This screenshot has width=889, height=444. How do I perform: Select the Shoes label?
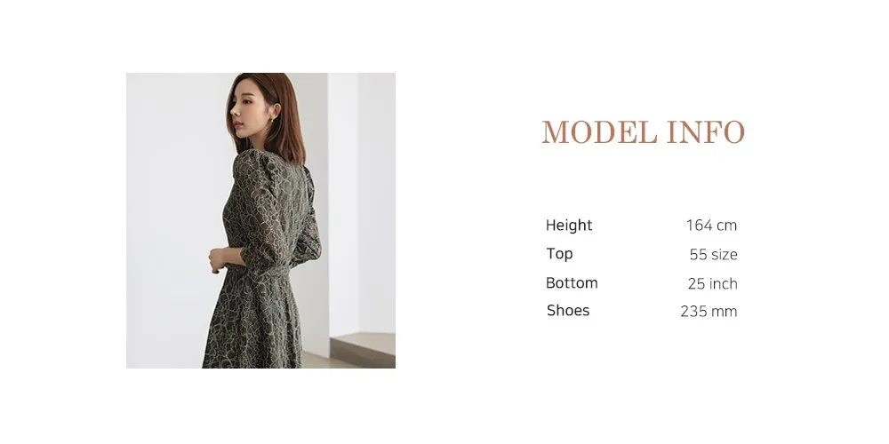568,310
